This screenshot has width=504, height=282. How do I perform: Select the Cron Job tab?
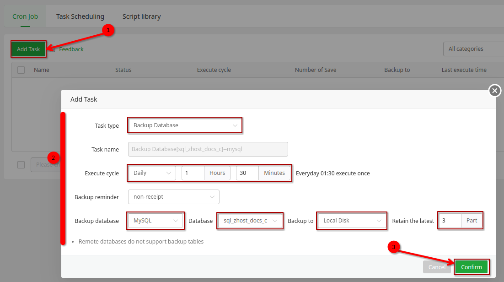coord(25,16)
